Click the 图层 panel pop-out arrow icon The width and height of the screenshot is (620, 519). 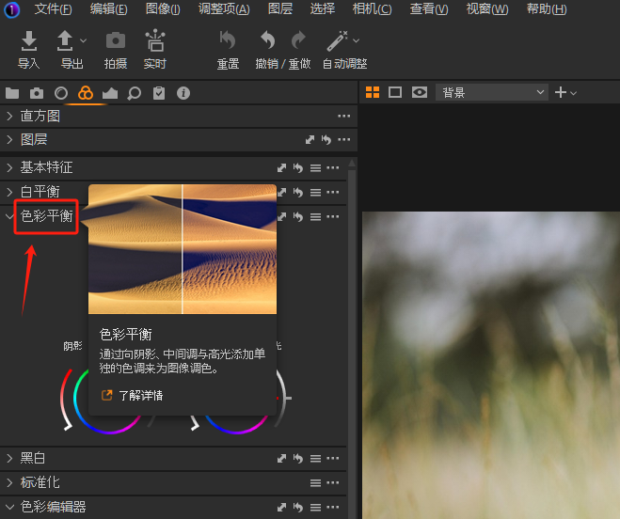click(x=310, y=139)
